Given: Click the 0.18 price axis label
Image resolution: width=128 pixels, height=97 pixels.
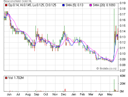Looking at the screenshot, I should click(x=123, y=9).
